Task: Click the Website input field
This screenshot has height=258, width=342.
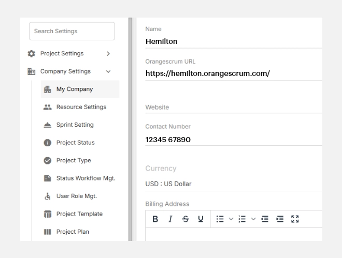Action: 233,108
